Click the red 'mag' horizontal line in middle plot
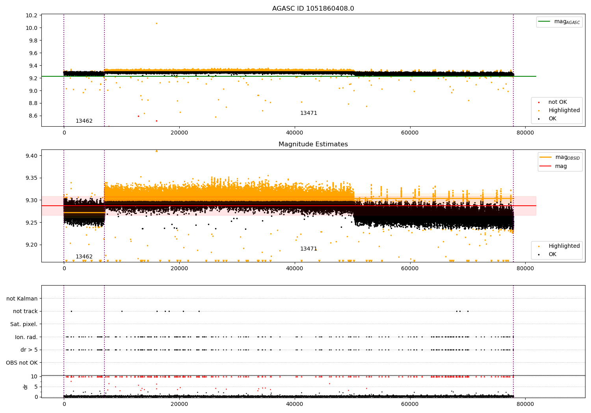This screenshot has width=591, height=413. coord(289,206)
